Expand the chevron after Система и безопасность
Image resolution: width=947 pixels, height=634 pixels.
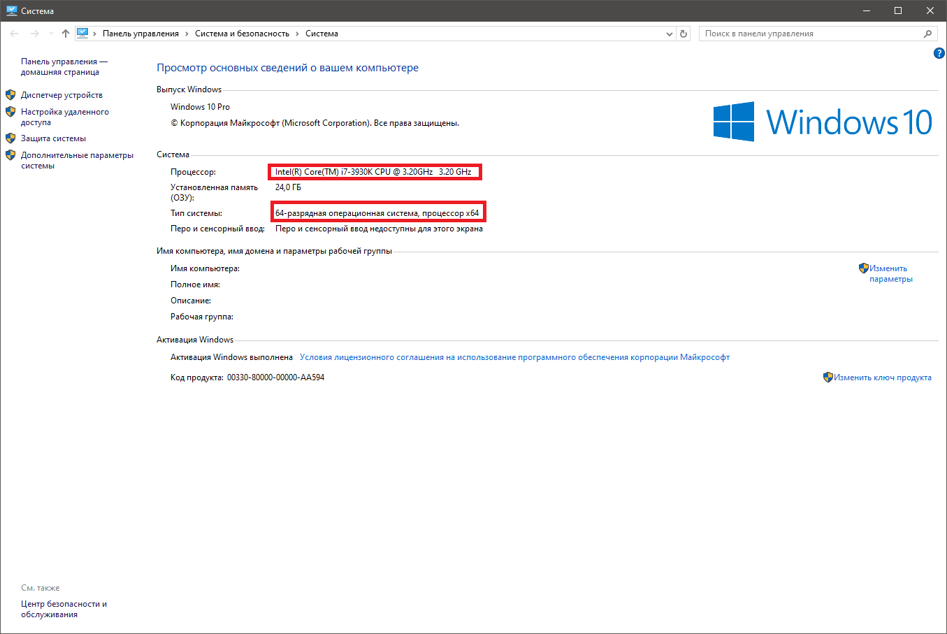pos(297,34)
